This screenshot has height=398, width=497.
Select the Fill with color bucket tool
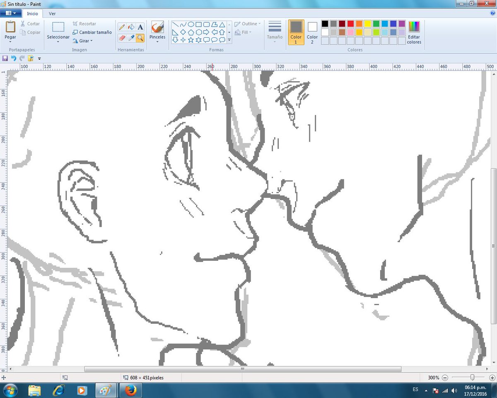pos(131,27)
